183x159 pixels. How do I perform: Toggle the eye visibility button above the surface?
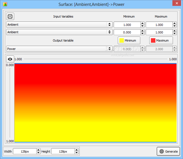[x=10, y=59]
